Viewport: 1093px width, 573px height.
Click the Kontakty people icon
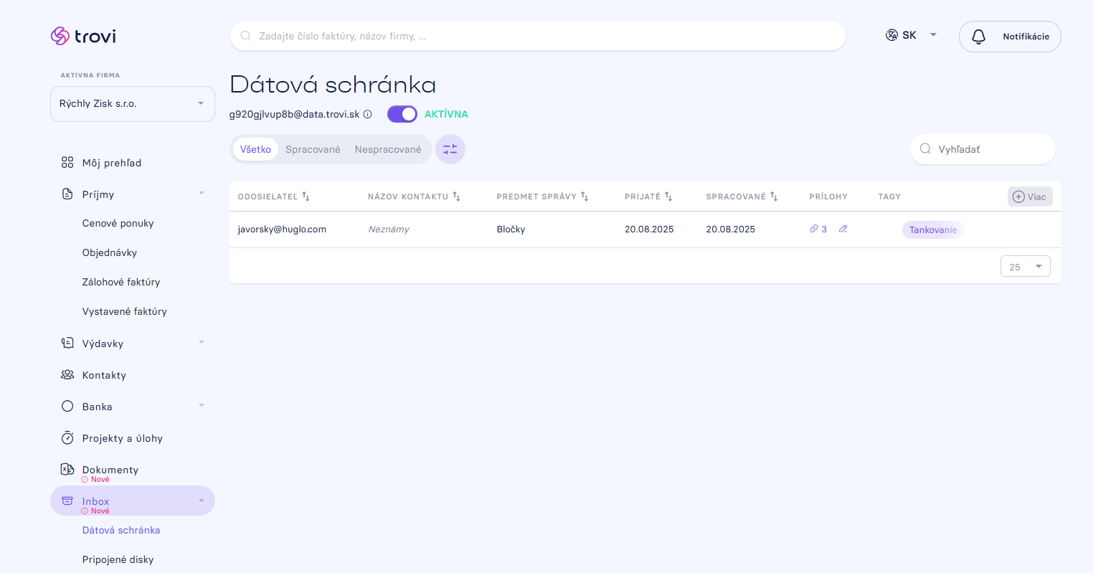[x=67, y=375]
